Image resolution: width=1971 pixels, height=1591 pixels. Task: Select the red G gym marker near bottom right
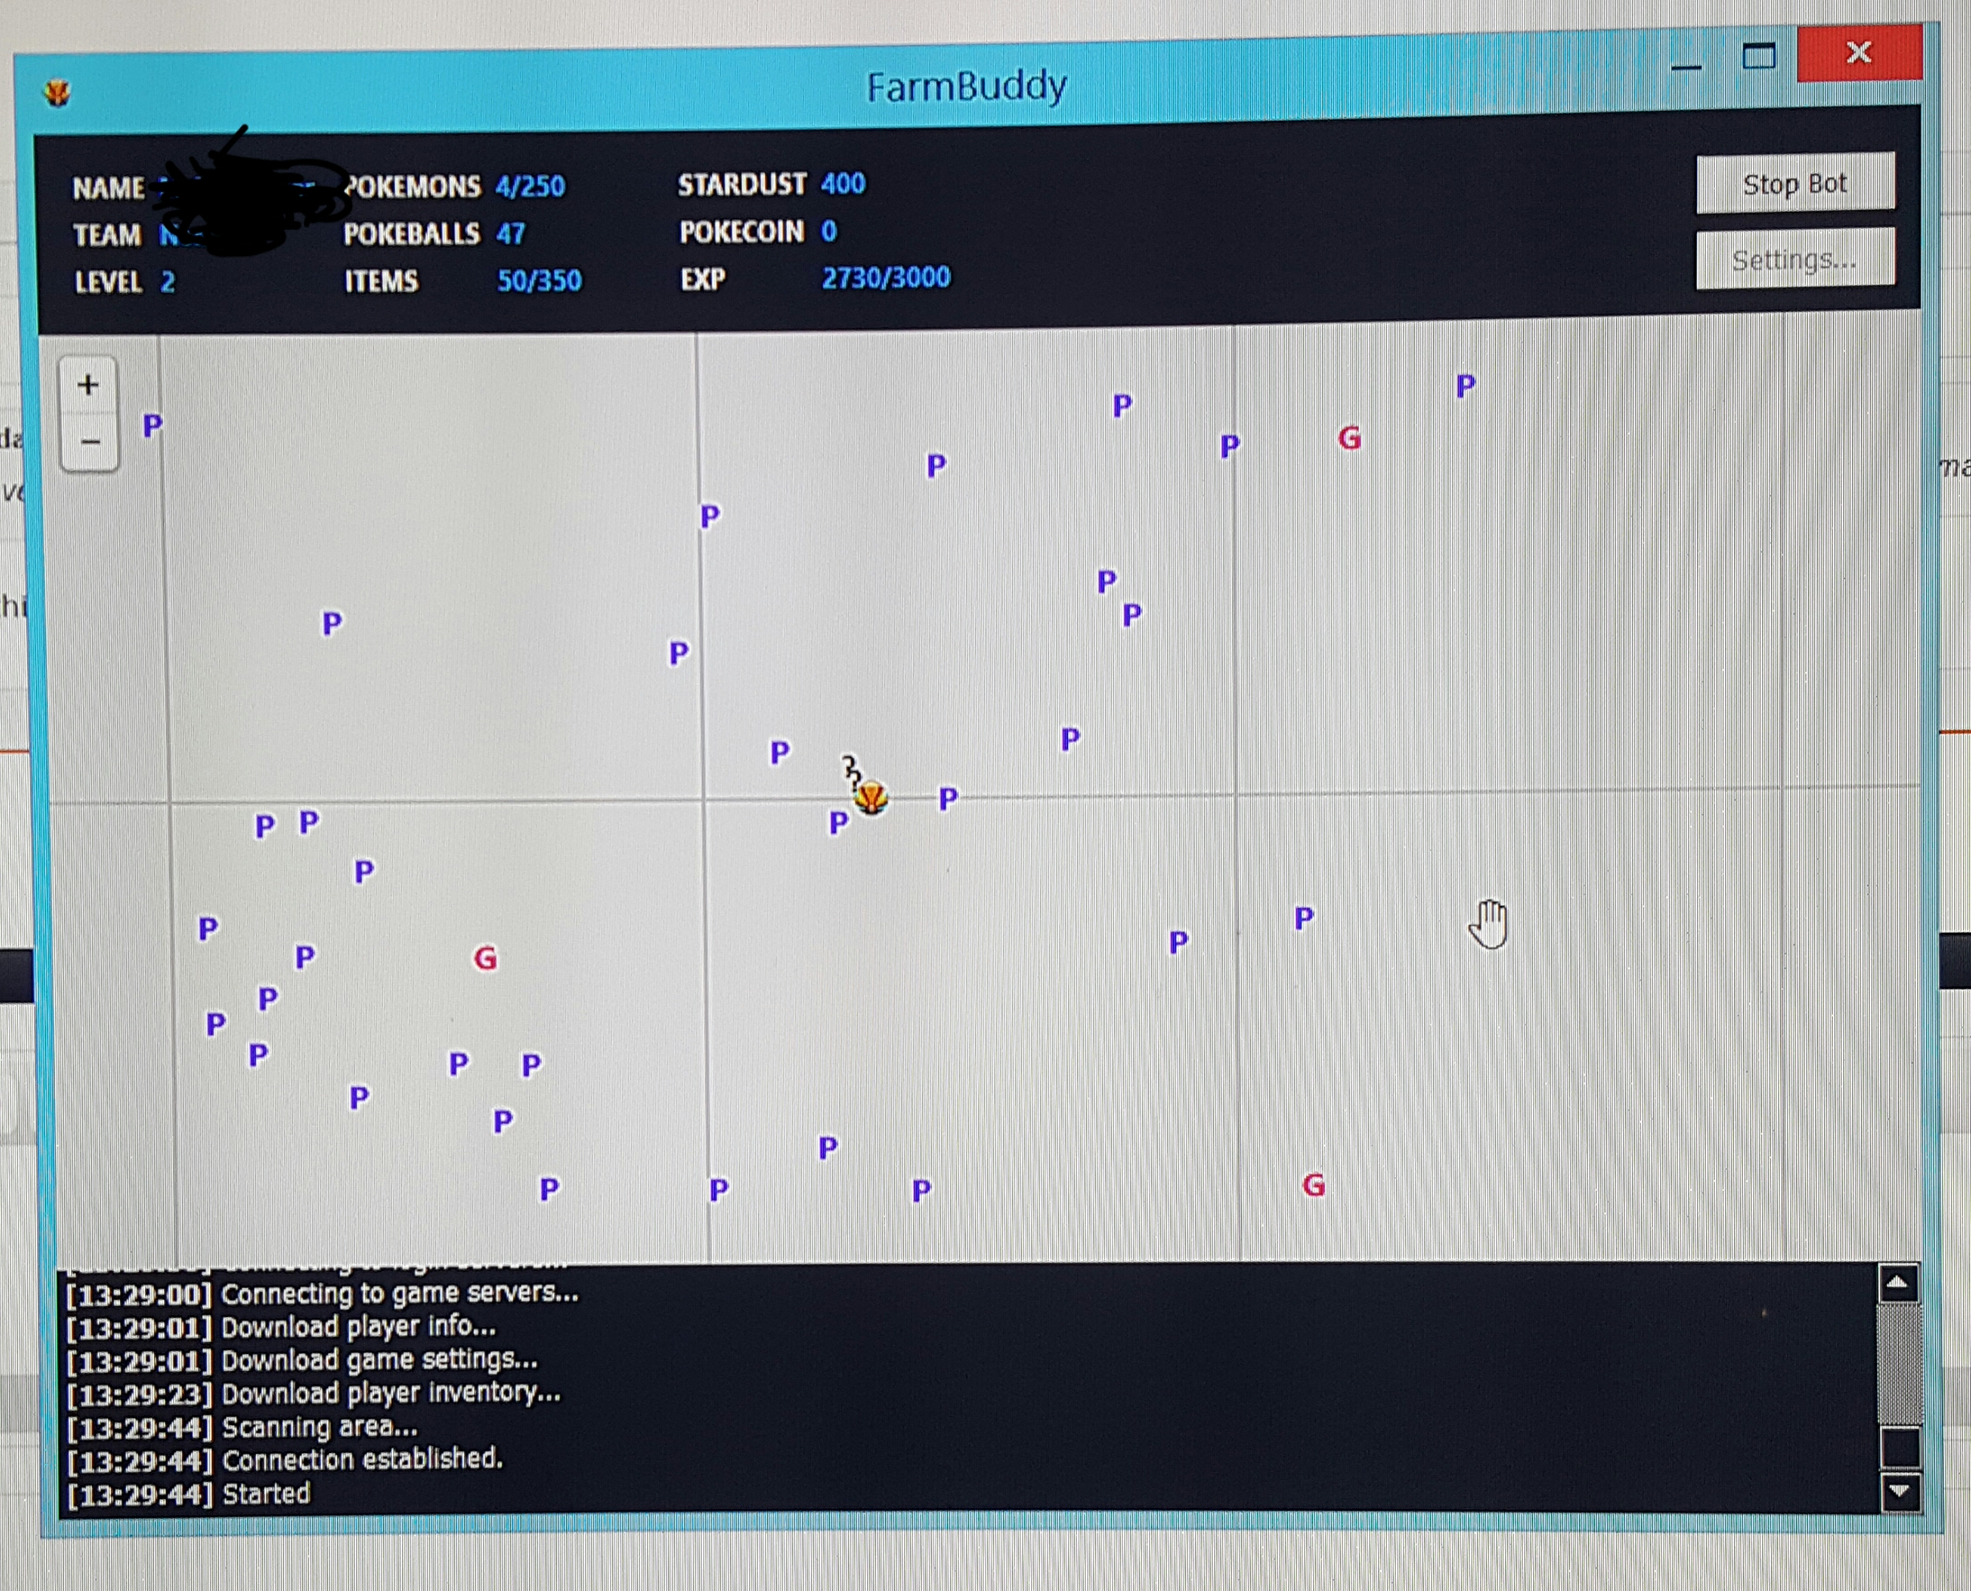1313,1185
